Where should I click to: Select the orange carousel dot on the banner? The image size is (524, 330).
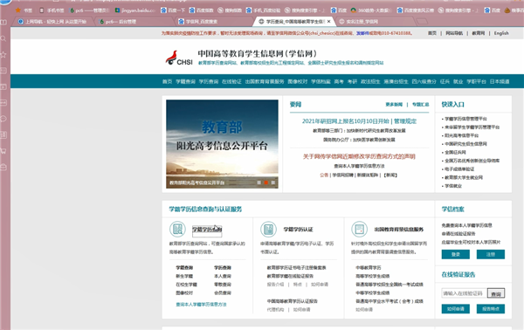click(266, 182)
